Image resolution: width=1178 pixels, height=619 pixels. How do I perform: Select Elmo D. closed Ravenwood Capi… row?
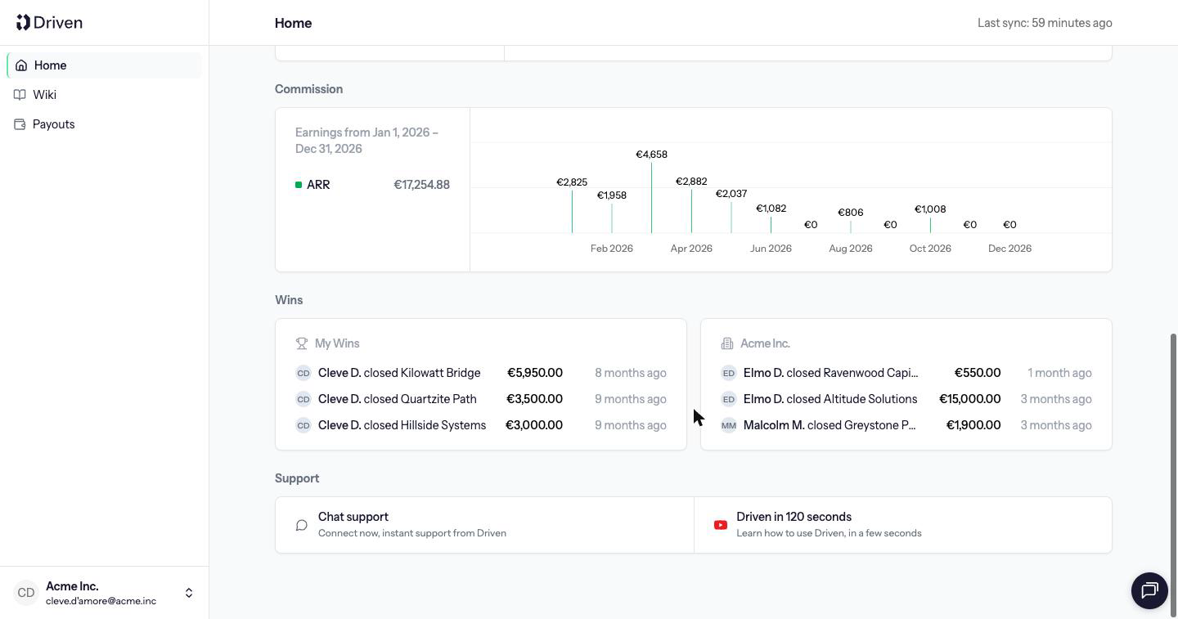click(x=906, y=373)
